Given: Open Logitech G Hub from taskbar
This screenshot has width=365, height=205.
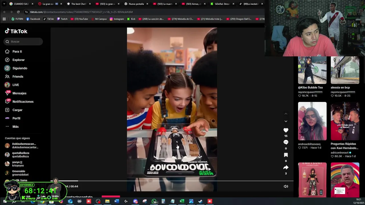Looking at the screenshot, I should point(126,201).
